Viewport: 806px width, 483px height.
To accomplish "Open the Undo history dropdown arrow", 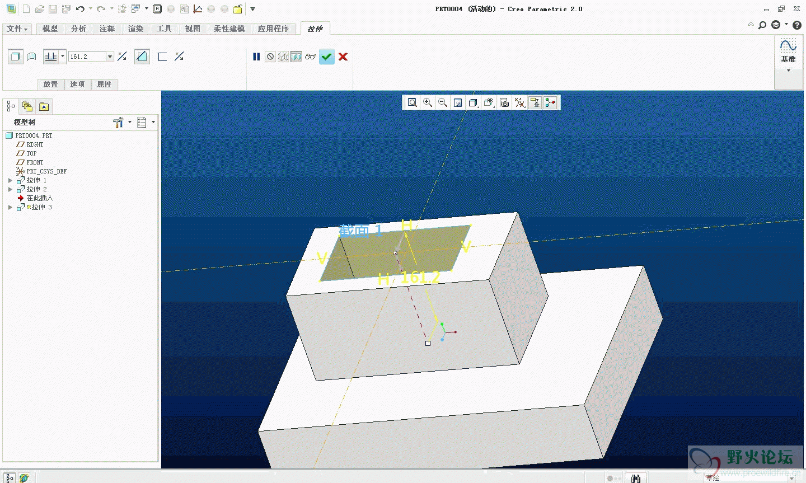I will 91,9.
